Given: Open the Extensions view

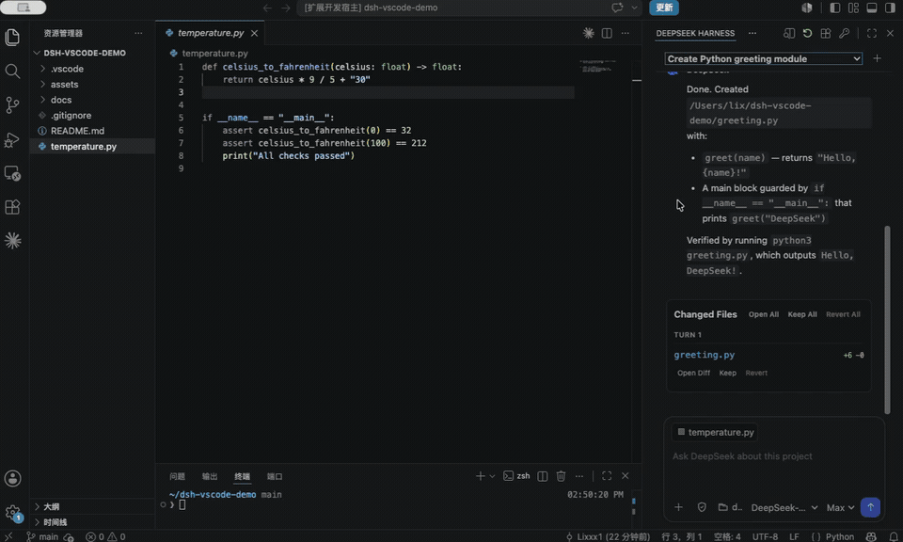Looking at the screenshot, I should coord(12,207).
